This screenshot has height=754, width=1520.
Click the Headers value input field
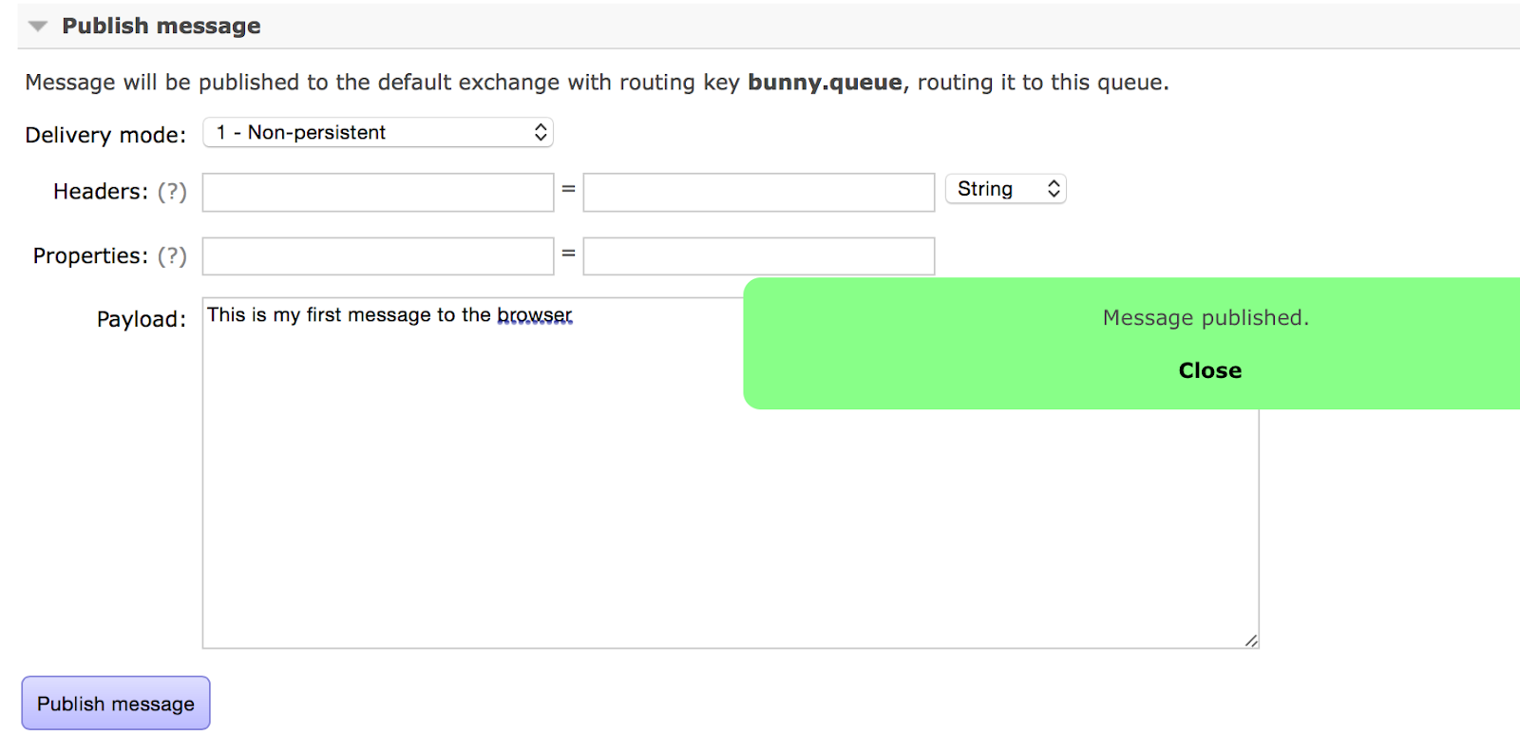[x=759, y=192]
